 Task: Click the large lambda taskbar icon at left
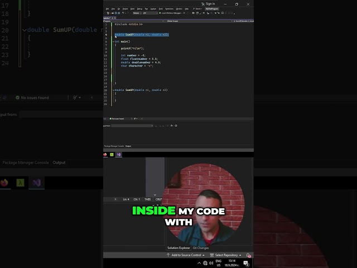20,183
